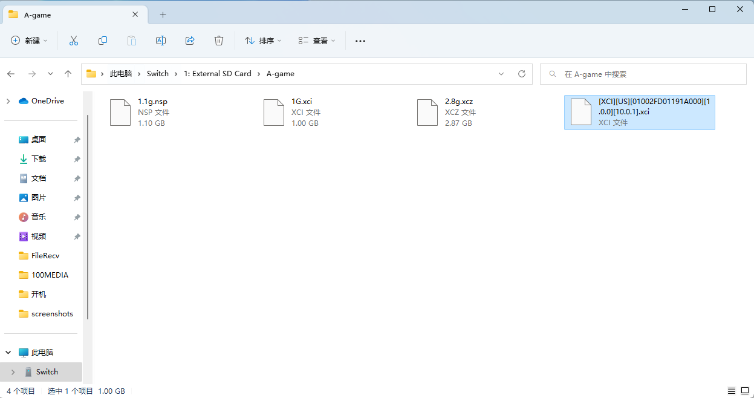Switch to details list view layout

pos(731,391)
